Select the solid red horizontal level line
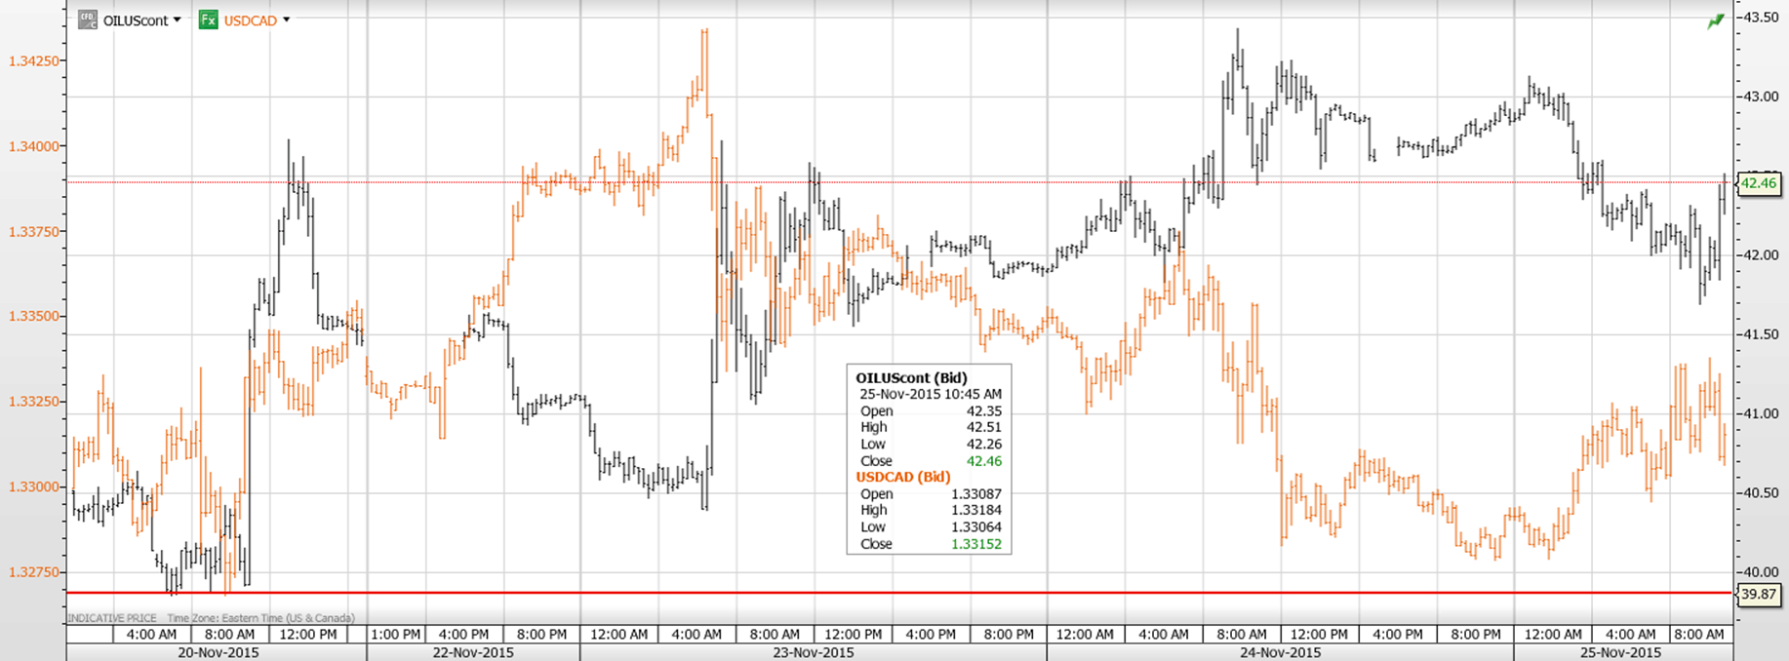The height and width of the screenshot is (661, 1789). [x=878, y=593]
